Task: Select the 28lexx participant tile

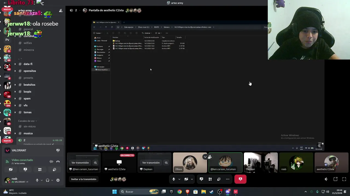Action: point(190,163)
